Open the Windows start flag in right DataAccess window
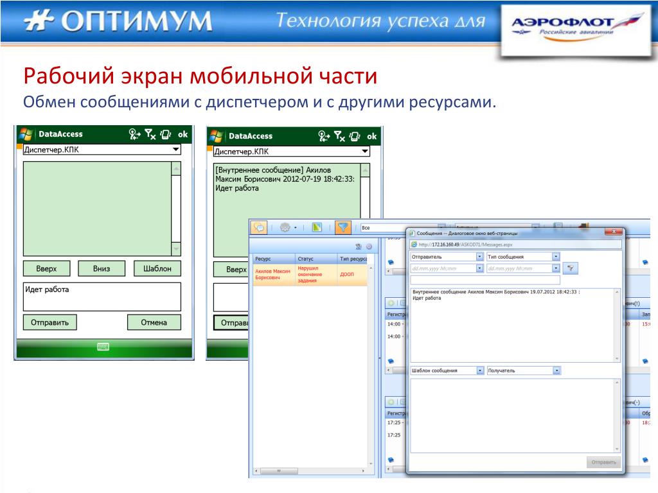 click(x=216, y=136)
